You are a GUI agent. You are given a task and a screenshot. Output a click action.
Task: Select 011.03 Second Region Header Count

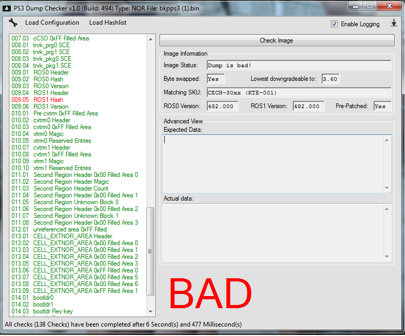tap(60, 188)
